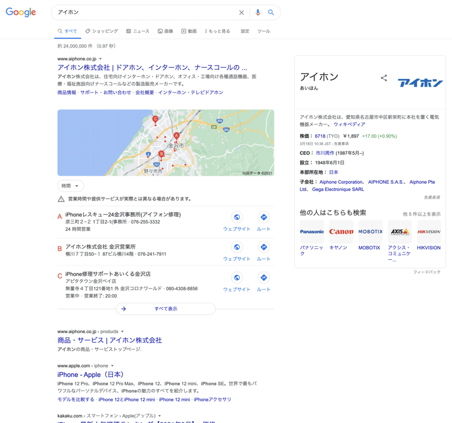Open the 商品情報 sitelink
The height and width of the screenshot is (423, 452).
click(x=67, y=93)
